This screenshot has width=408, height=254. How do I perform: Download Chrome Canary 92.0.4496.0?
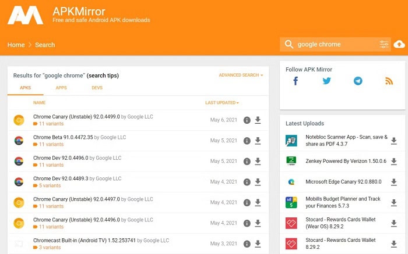point(258,223)
